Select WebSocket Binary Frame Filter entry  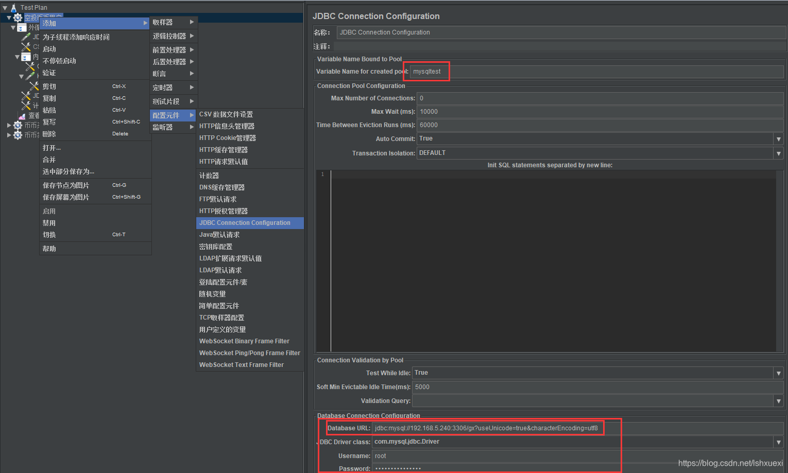[x=250, y=341]
